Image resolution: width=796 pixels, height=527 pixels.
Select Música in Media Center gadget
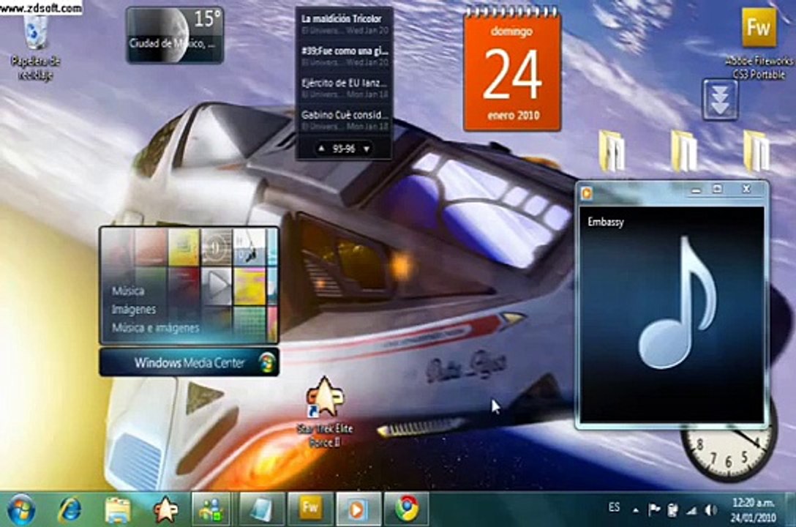point(128,291)
